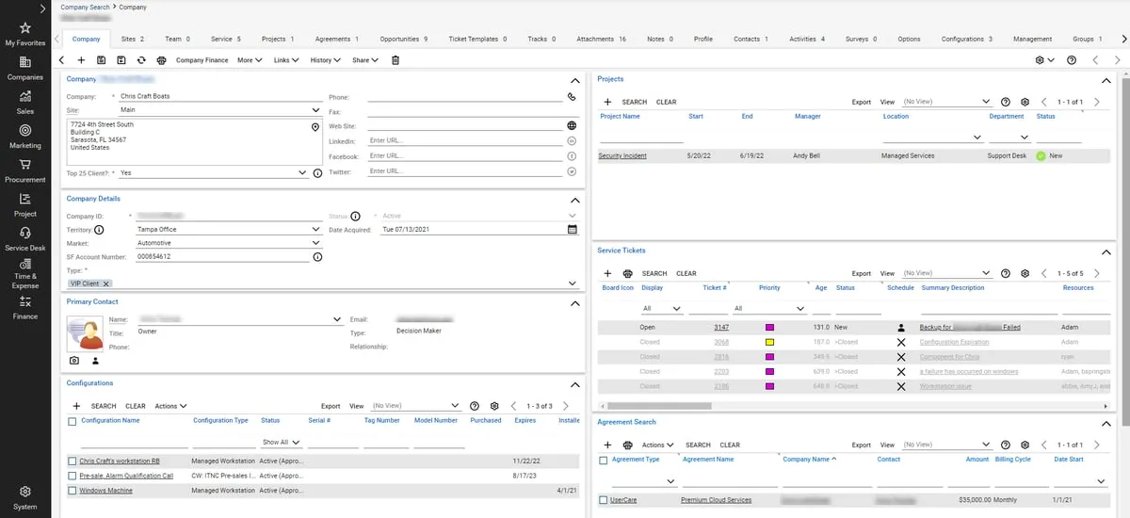The width and height of the screenshot is (1130, 518).
Task: Click the Company name field with Chris Craft Boats
Action: 221,96
